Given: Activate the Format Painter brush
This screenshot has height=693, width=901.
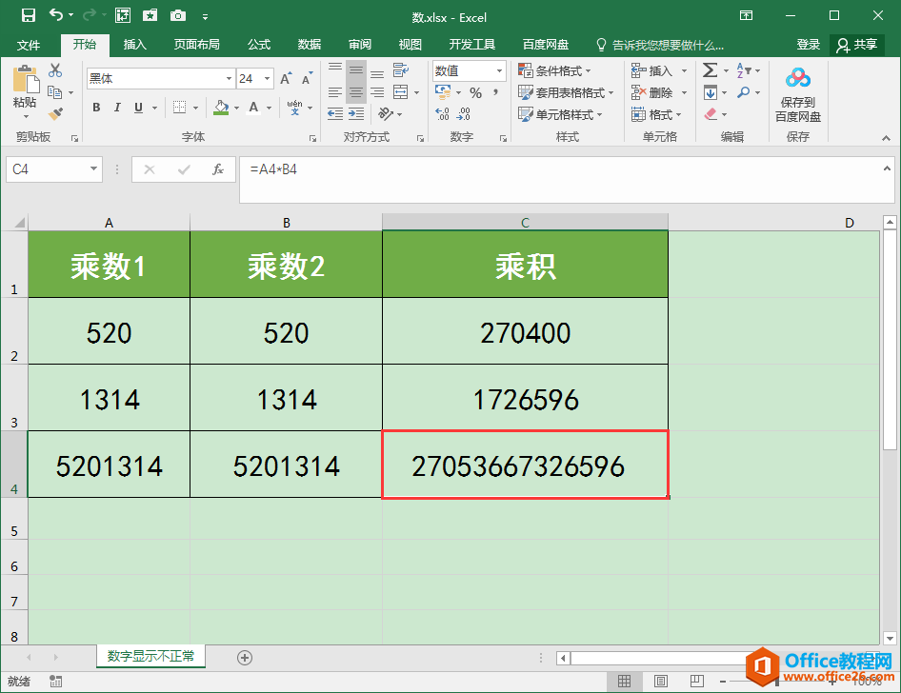Looking at the screenshot, I should tap(55, 113).
